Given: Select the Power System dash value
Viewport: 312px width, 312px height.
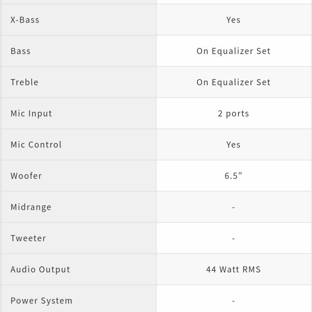Looking at the screenshot, I should [234, 301].
